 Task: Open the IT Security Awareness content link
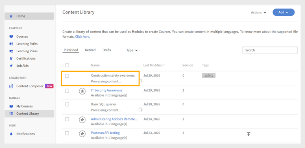click(107, 90)
